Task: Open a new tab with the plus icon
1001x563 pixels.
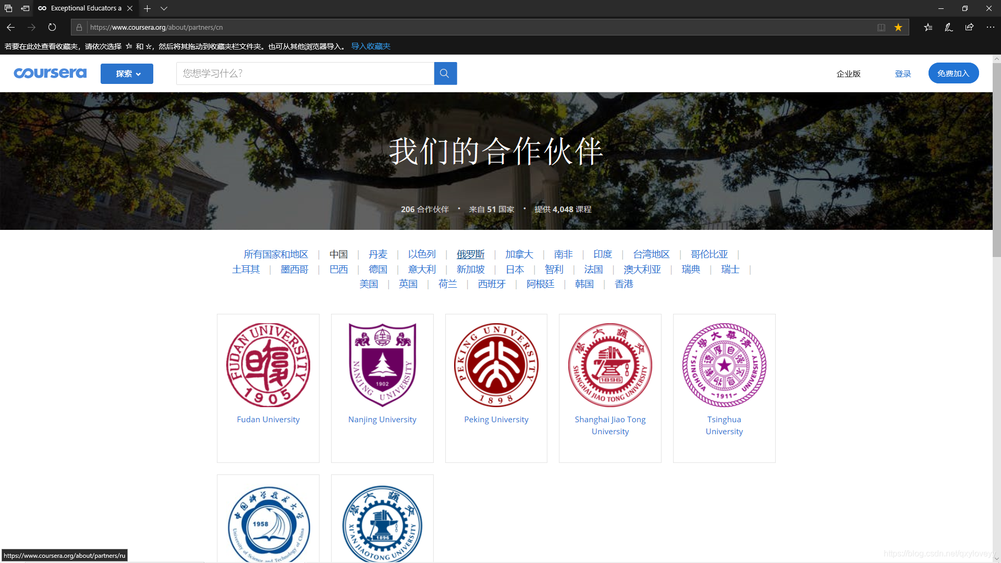Action: (x=147, y=8)
